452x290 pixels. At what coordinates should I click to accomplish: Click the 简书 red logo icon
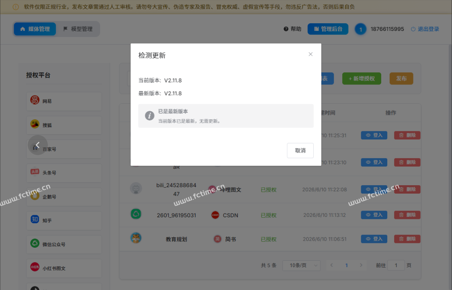(217, 239)
